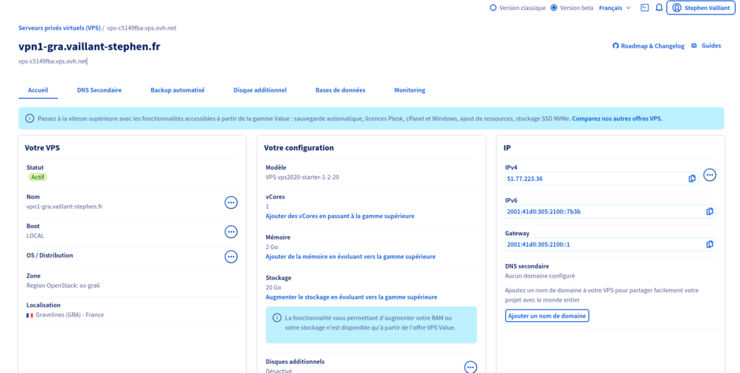This screenshot has height=373, width=740.
Task: Open actions menu for Disques additionnels
Action: [x=470, y=367]
